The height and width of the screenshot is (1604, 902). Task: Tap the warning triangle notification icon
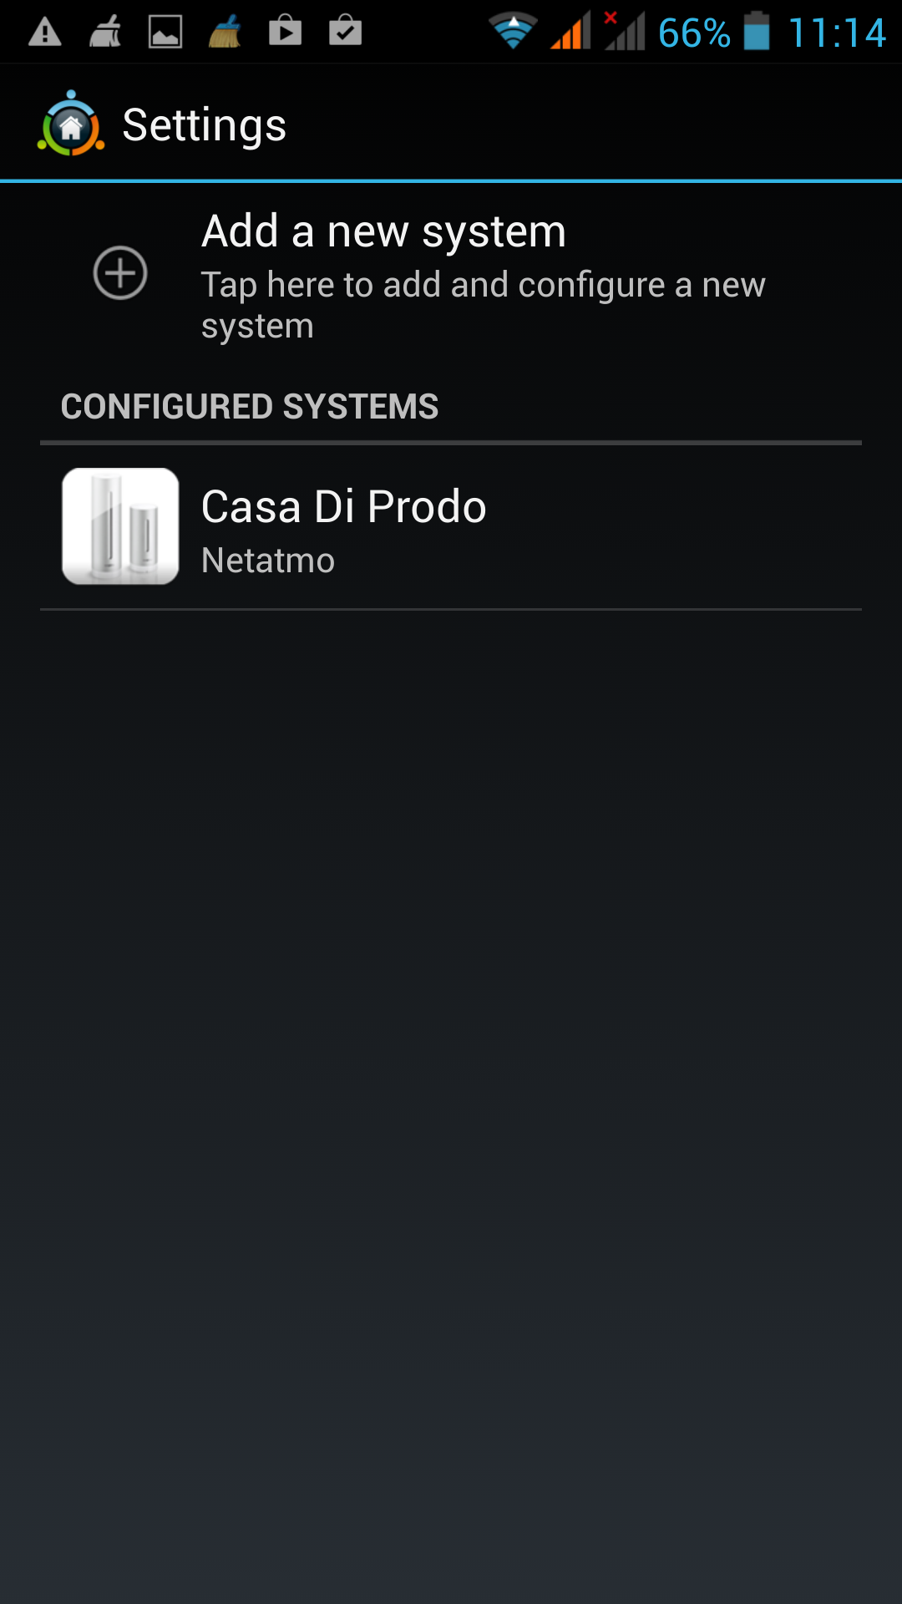pyautogui.click(x=45, y=33)
